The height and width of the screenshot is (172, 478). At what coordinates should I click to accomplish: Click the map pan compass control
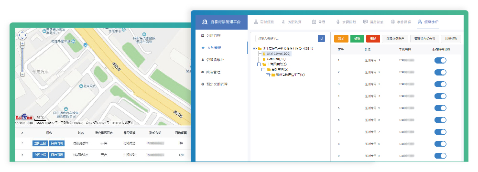coord(22,35)
